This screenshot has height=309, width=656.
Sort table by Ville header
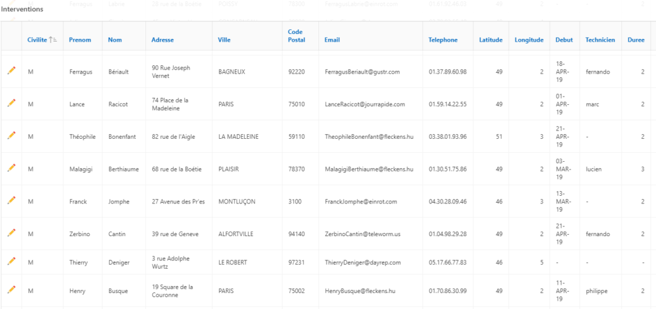[224, 40]
